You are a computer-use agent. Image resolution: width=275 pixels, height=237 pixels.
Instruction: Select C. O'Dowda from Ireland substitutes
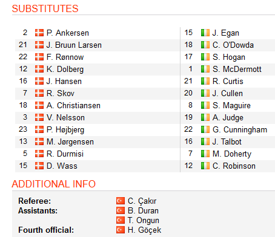[233, 45]
